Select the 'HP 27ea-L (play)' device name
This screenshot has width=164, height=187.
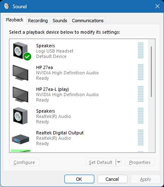coord(52,89)
